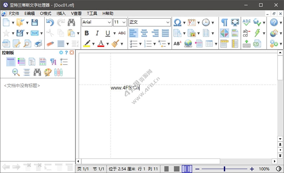Screen dimensions: 284x173
Task: Click the paper clips icon in control board
Action: tap(58, 72)
